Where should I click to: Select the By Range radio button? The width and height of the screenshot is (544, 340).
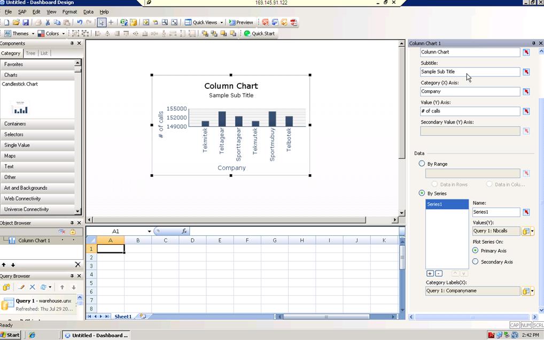click(x=422, y=164)
